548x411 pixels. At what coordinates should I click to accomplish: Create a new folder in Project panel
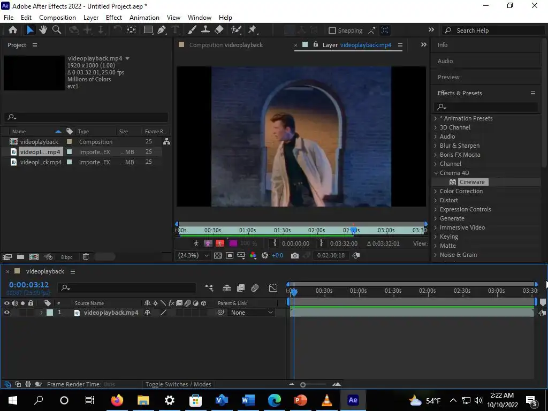click(21, 257)
